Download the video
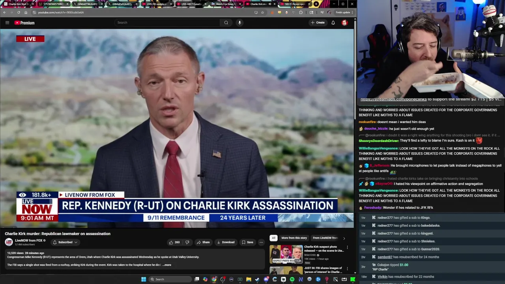This screenshot has height=284, width=505. click(226, 242)
